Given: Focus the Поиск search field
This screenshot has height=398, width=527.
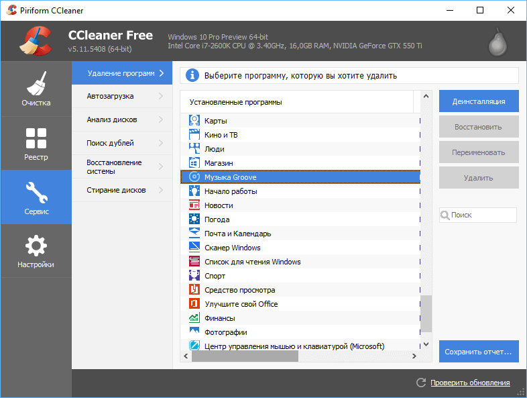Looking at the screenshot, I should [477, 215].
